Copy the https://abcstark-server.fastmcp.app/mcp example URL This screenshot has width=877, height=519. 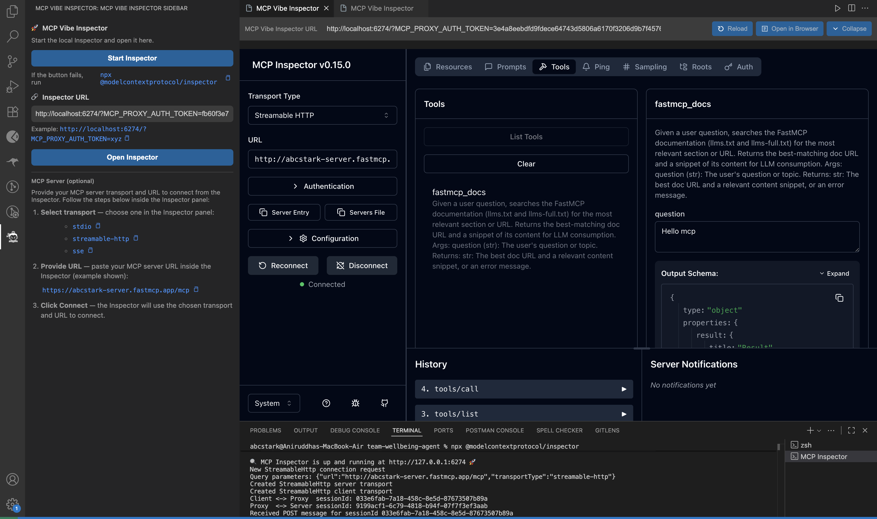196,289
